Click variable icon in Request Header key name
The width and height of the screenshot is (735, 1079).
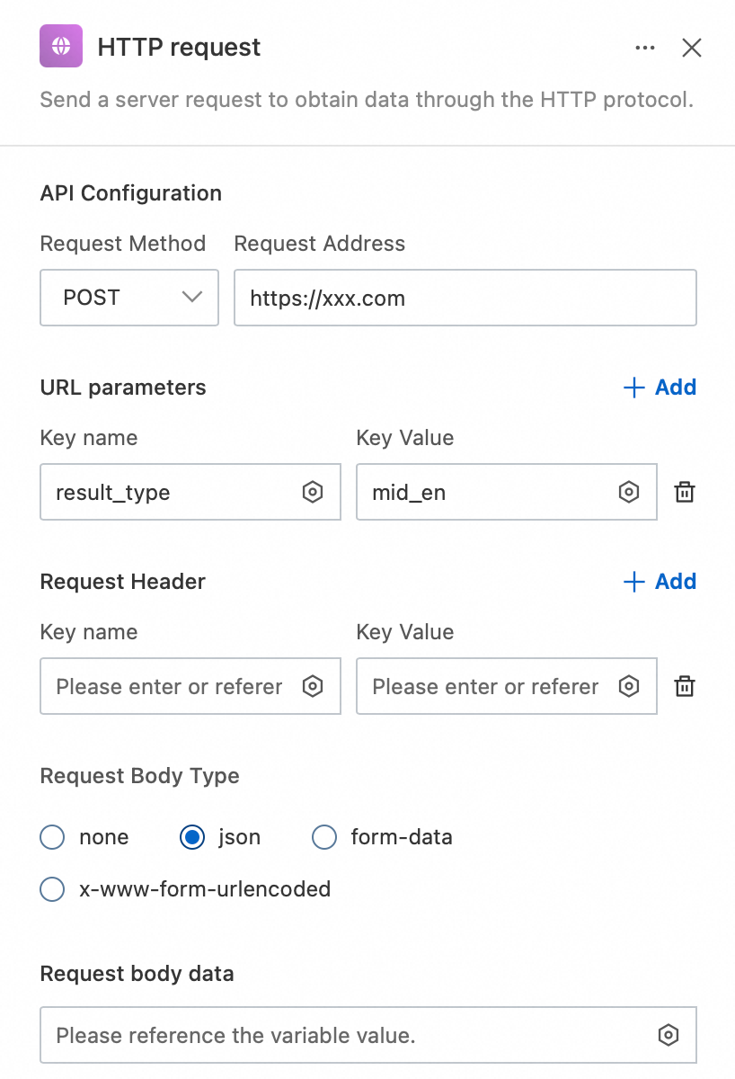pyautogui.click(x=313, y=686)
